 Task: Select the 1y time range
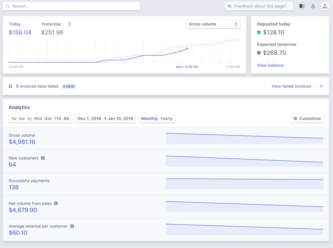[29, 118]
